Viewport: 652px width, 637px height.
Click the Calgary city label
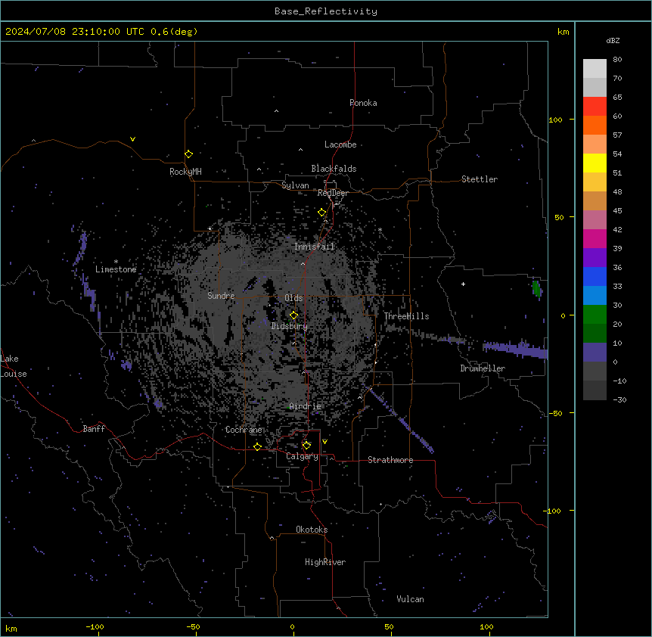302,456
